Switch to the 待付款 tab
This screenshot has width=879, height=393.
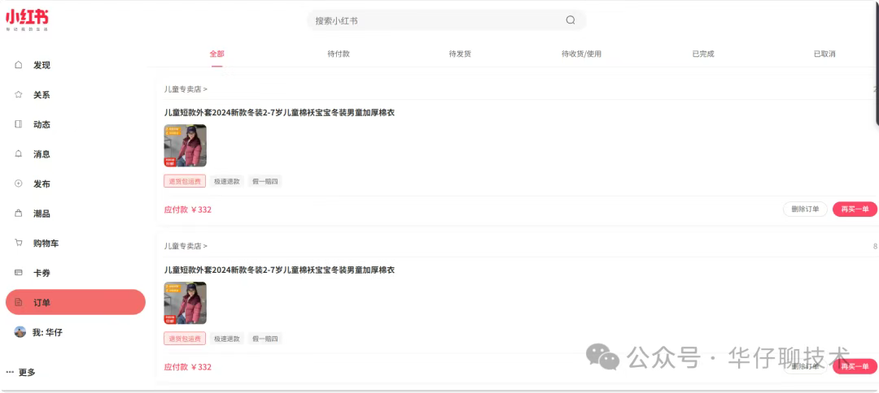point(339,54)
